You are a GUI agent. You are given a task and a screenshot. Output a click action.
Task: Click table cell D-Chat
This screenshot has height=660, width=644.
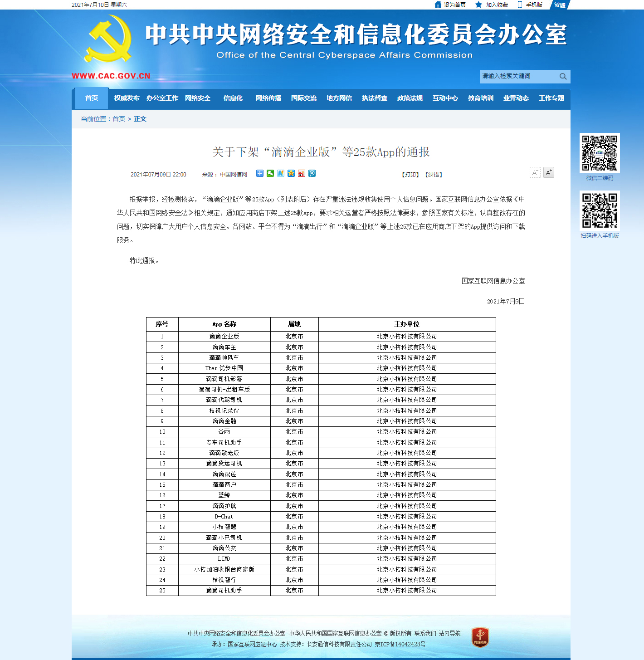(224, 517)
